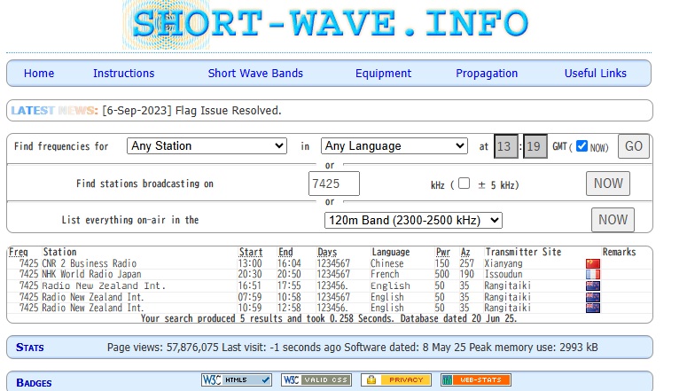
Task: Click the Latest News flag issue text
Action: [191, 111]
